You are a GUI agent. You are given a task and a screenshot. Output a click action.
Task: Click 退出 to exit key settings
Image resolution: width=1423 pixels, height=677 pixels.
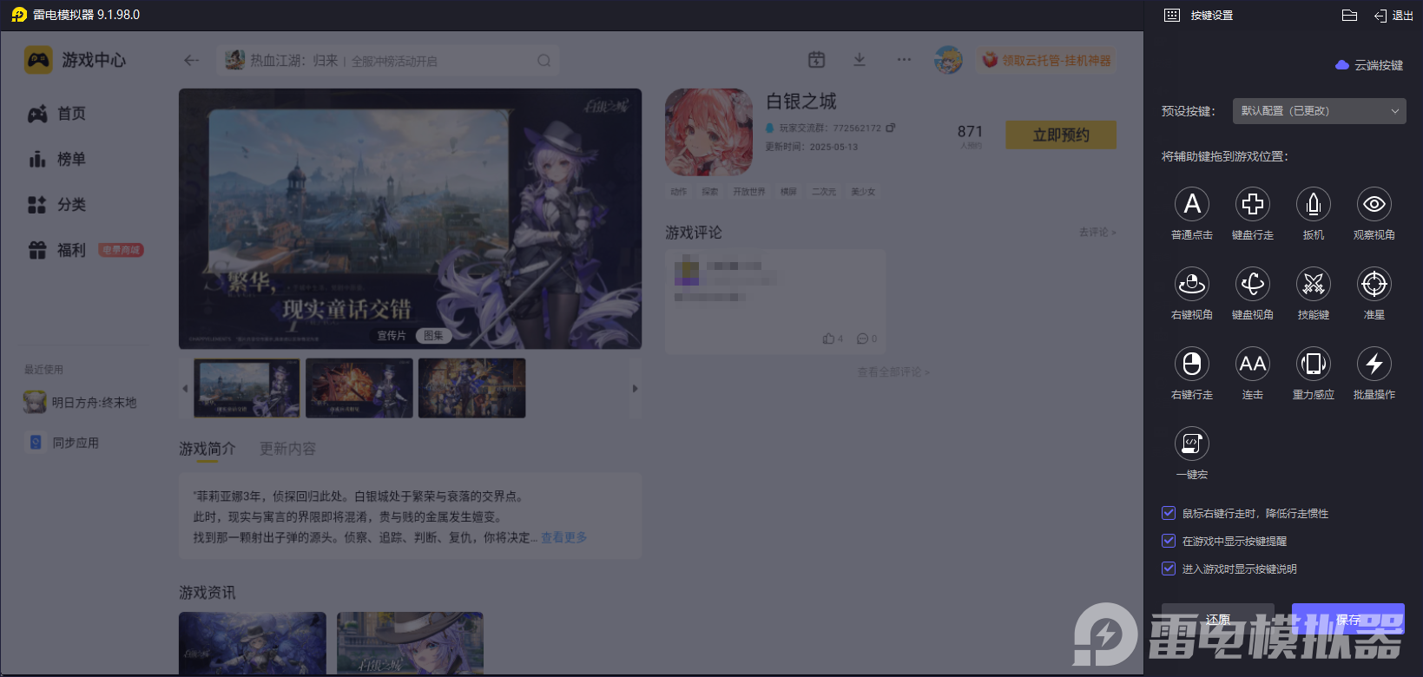[x=1393, y=16]
